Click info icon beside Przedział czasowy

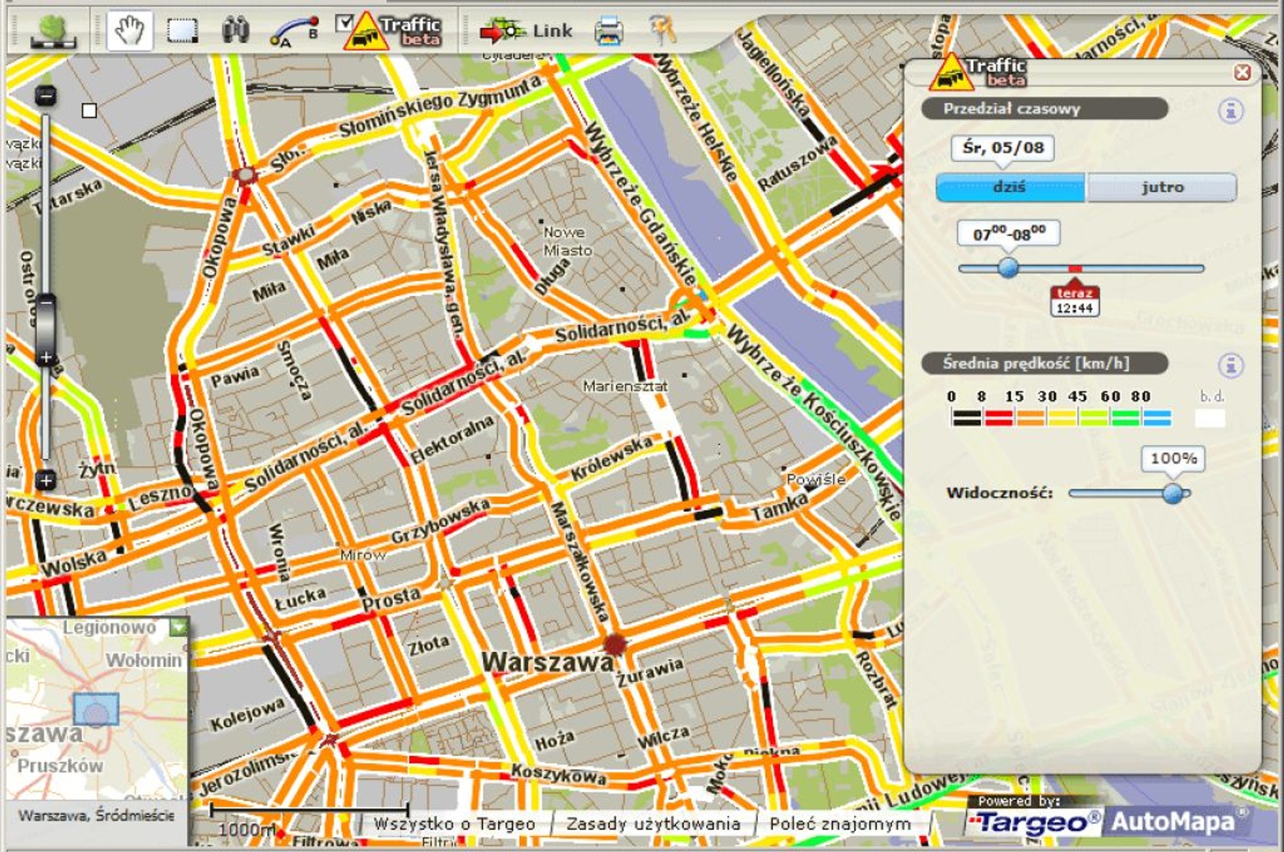pos(1231,111)
